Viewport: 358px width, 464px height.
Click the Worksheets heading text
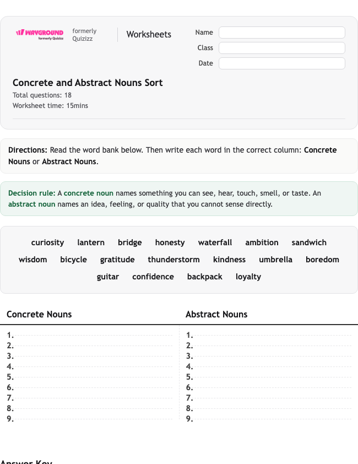(x=149, y=34)
